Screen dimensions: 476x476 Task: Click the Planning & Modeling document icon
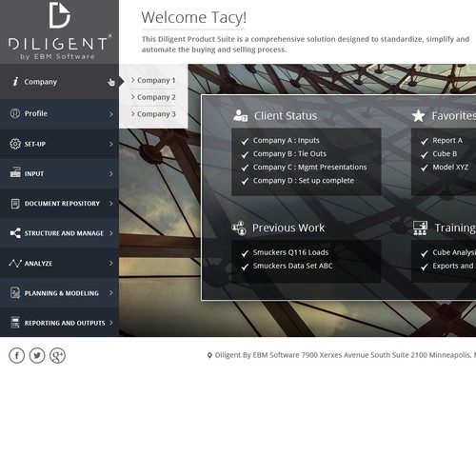(x=15, y=292)
